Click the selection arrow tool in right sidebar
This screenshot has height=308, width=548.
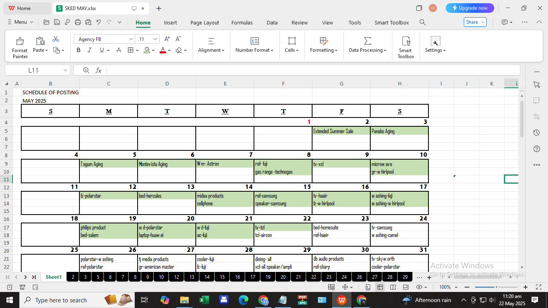coord(537,85)
